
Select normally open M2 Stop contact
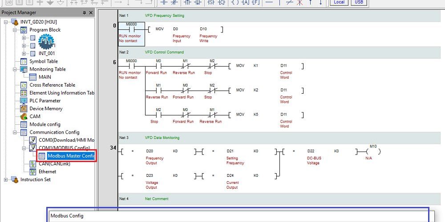click(158, 115)
